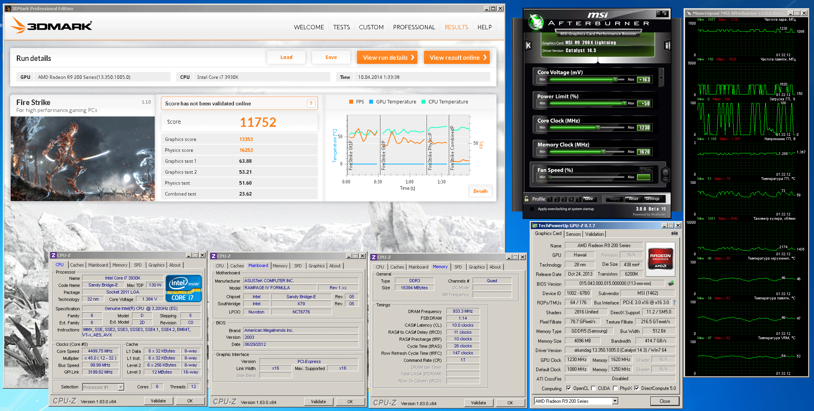Open Afterburner Kombustor 'K' side button
Viewport: 814px width, 411px height.
pos(528,46)
